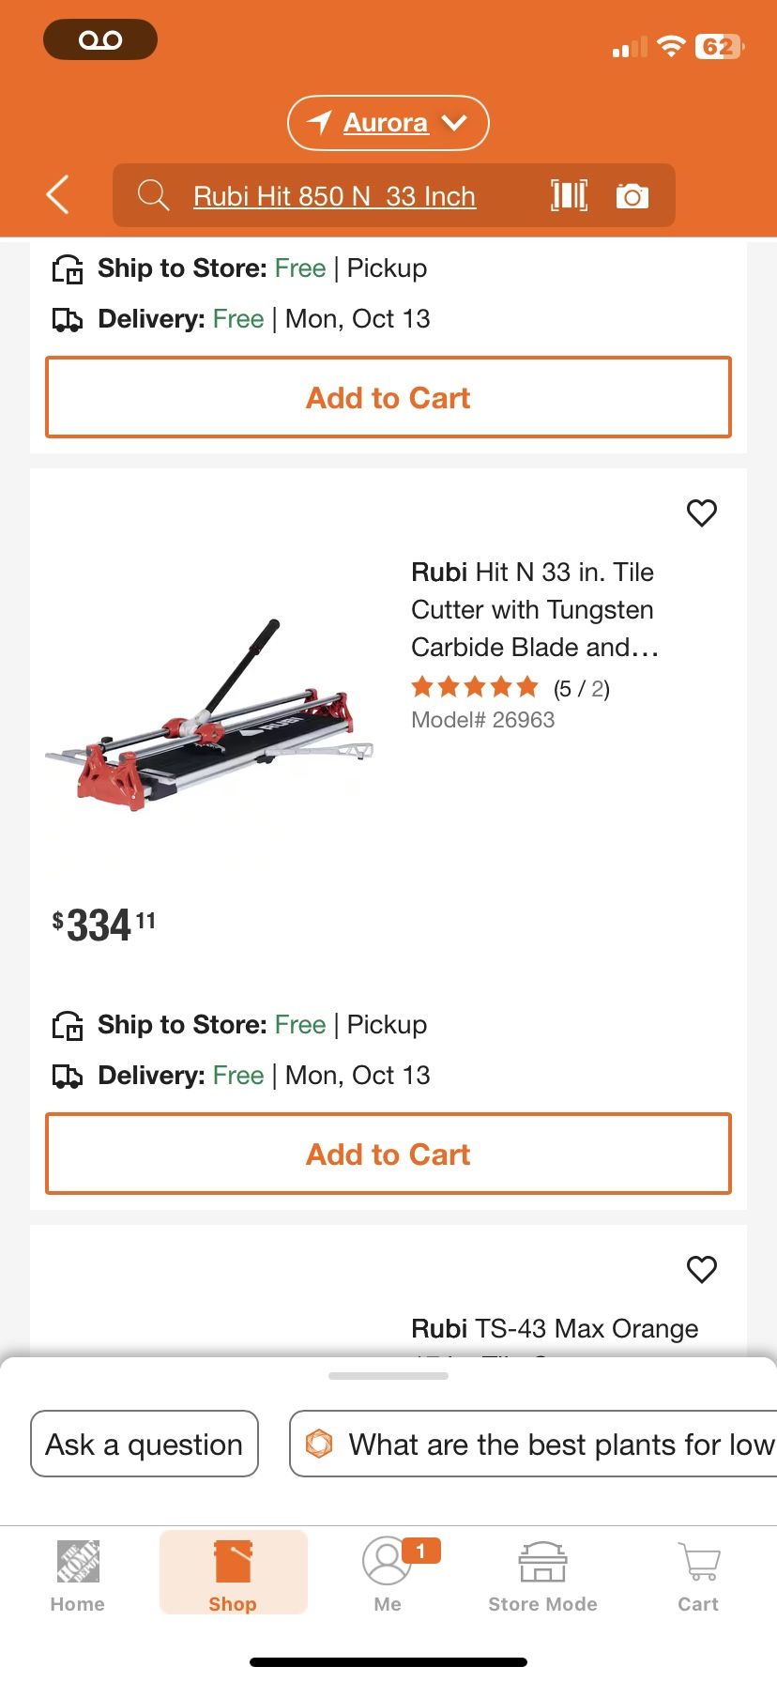Favorite the Rubi Hit N tile cutter

click(x=702, y=512)
